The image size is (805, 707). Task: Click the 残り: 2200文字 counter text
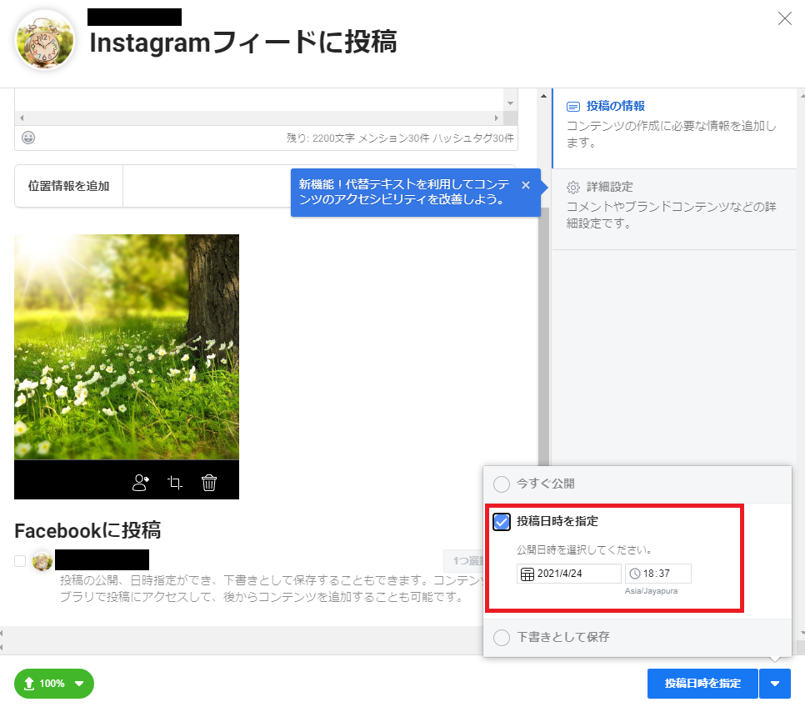pyautogui.click(x=400, y=138)
